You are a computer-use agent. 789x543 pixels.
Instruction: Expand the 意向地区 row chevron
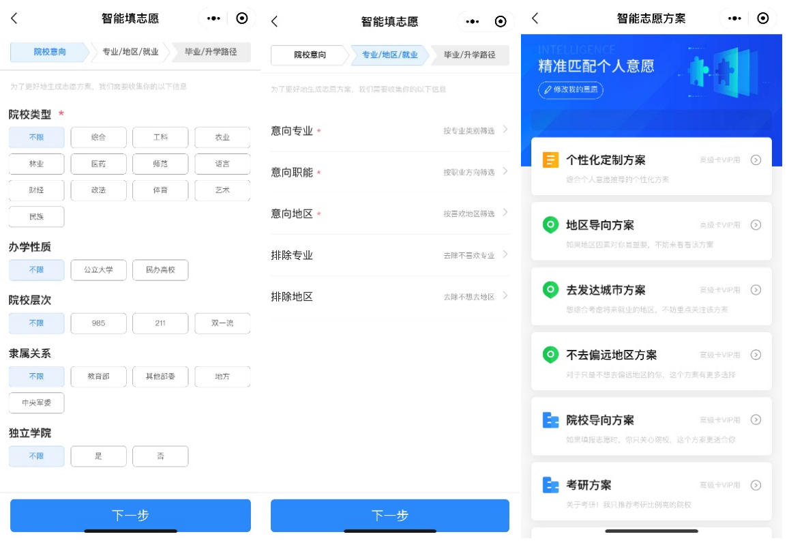tap(505, 213)
